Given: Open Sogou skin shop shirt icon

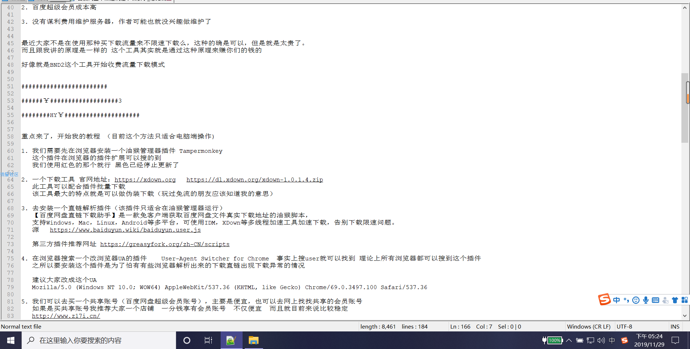Looking at the screenshot, I should tap(675, 300).
